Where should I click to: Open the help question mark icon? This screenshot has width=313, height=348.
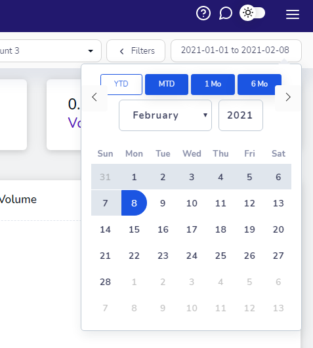(203, 13)
